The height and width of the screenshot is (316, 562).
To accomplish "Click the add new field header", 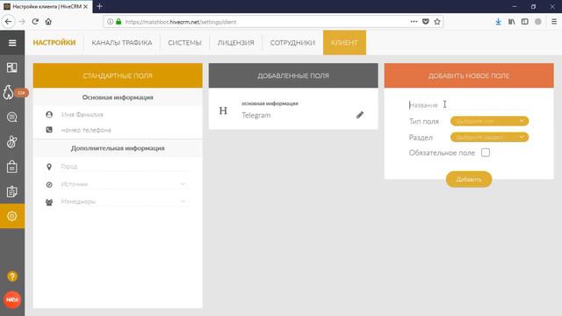I will click(x=469, y=75).
